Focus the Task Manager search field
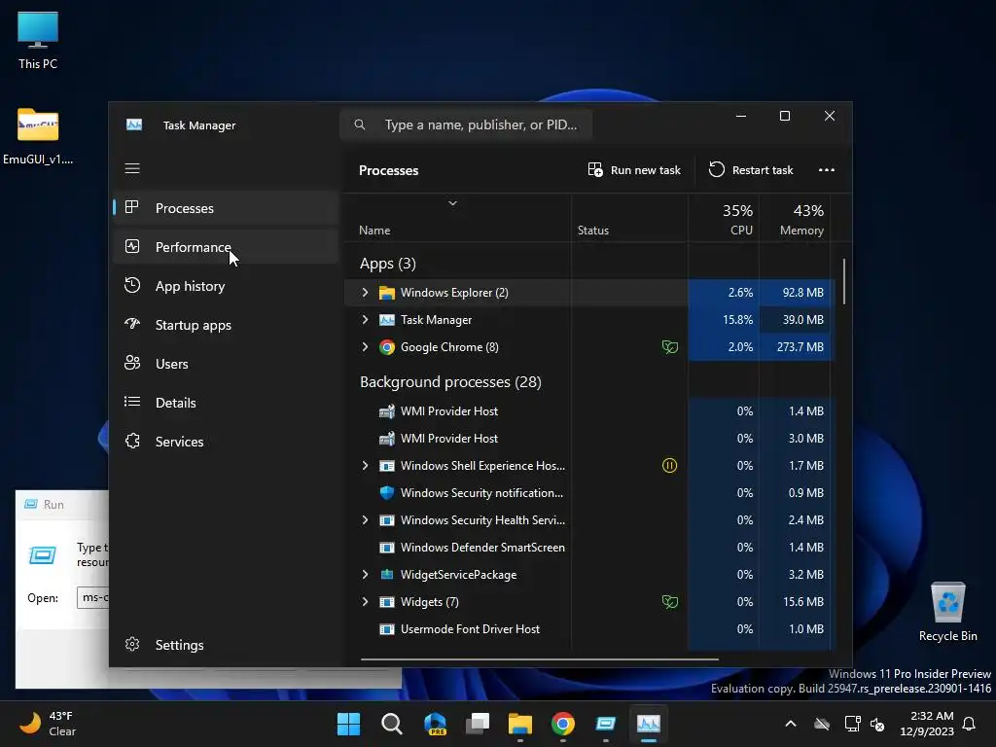The image size is (996, 747). point(466,124)
